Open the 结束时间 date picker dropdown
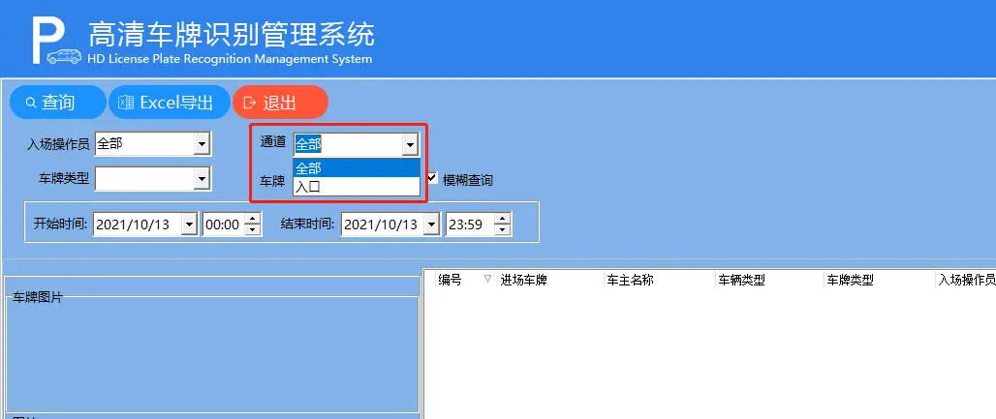The height and width of the screenshot is (419, 996). coord(432,224)
